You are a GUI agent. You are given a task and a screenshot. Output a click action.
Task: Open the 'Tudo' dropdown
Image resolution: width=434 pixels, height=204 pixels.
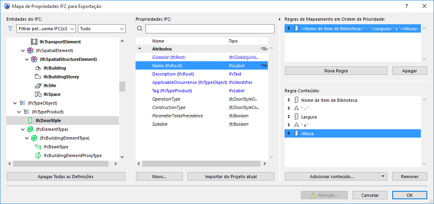(102, 29)
